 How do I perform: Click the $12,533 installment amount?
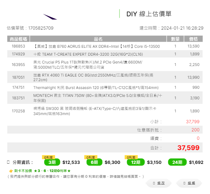(x=71, y=162)
